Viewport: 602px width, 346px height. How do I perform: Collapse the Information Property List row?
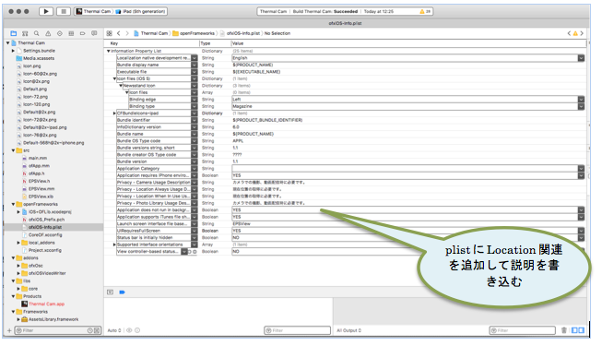[108, 51]
